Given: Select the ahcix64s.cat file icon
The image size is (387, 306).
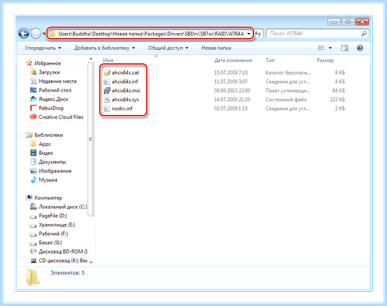Looking at the screenshot, I should [x=106, y=72].
